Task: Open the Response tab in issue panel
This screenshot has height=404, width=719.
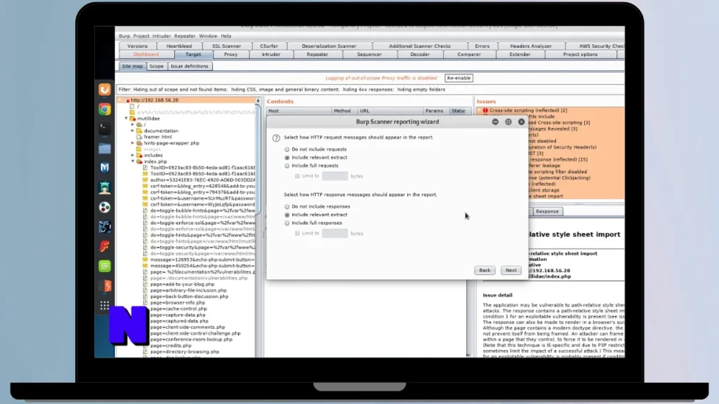Action: (x=547, y=212)
